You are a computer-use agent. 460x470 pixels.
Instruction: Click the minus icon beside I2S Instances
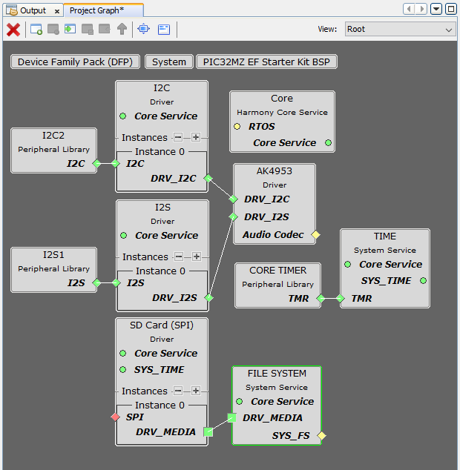pyautogui.click(x=179, y=256)
